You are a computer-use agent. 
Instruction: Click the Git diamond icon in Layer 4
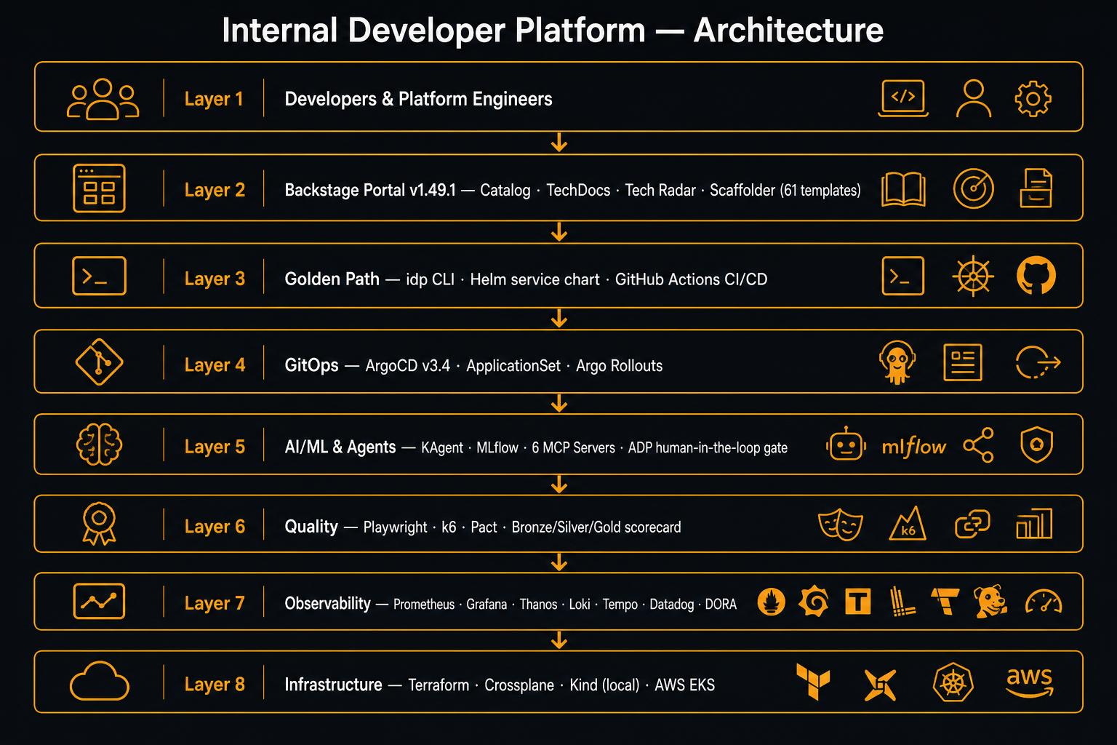(100, 362)
